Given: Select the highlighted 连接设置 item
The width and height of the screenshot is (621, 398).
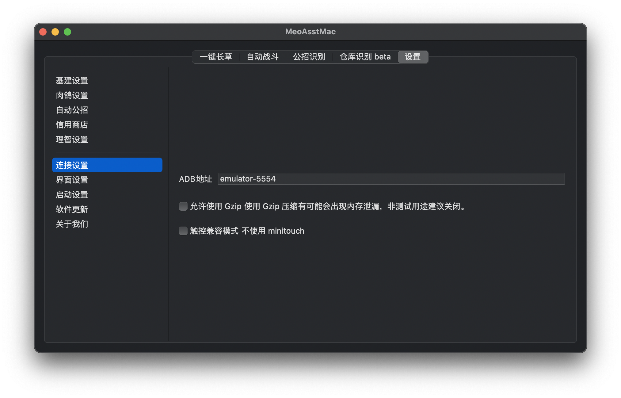Looking at the screenshot, I should point(107,165).
